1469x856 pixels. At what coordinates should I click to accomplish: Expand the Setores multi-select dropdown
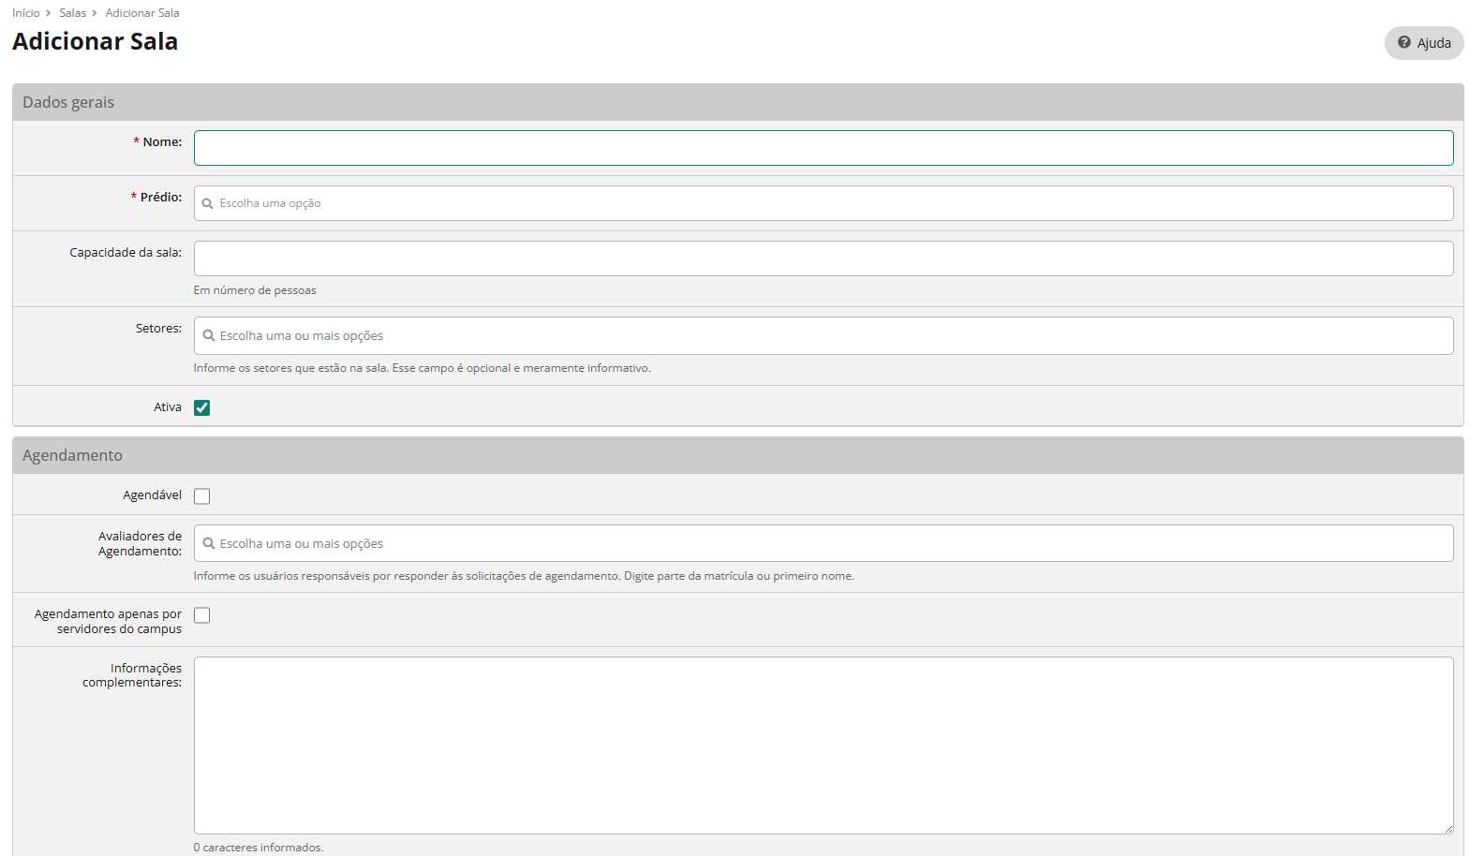tap(823, 335)
